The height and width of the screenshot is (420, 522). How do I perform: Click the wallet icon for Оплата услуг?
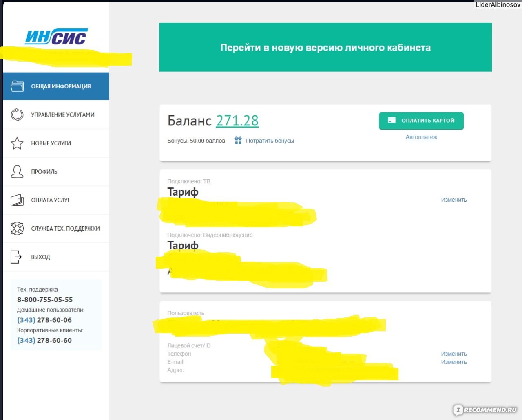(17, 200)
